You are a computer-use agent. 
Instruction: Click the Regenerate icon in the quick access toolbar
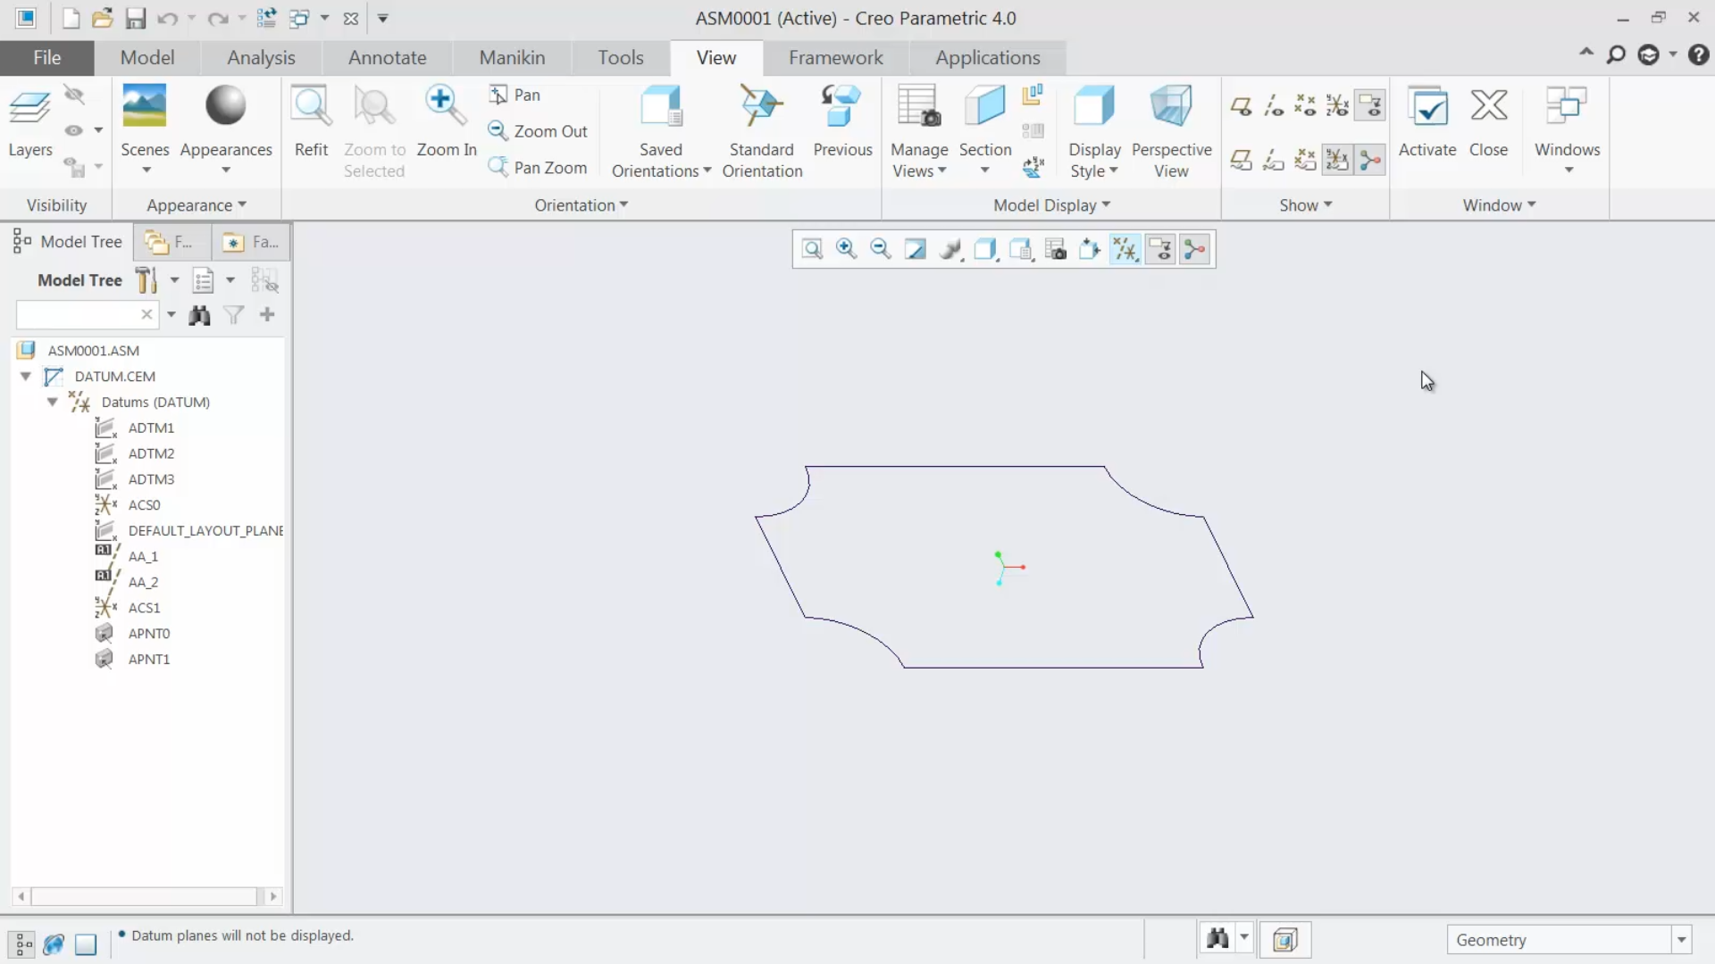pyautogui.click(x=266, y=18)
